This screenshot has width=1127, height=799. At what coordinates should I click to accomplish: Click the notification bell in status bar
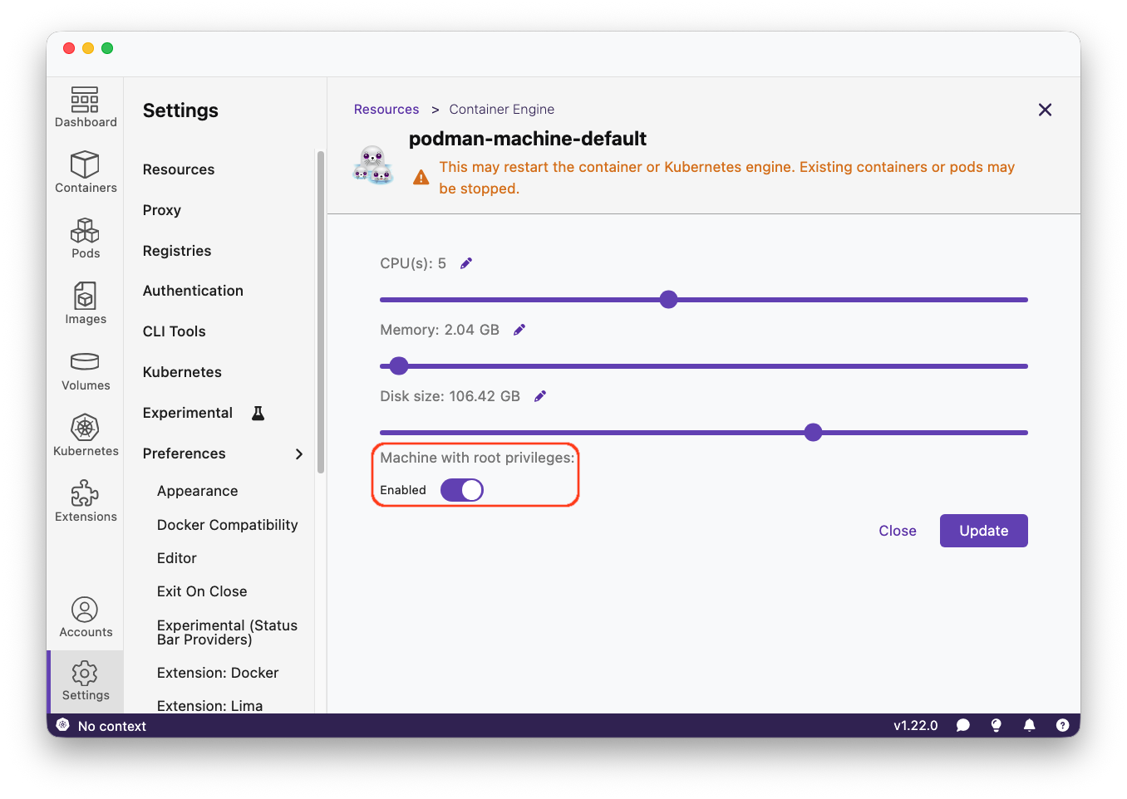1029,725
